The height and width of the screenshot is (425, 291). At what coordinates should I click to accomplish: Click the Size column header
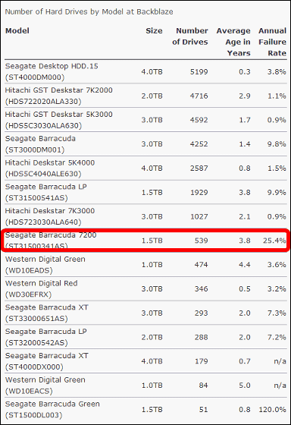[154, 30]
